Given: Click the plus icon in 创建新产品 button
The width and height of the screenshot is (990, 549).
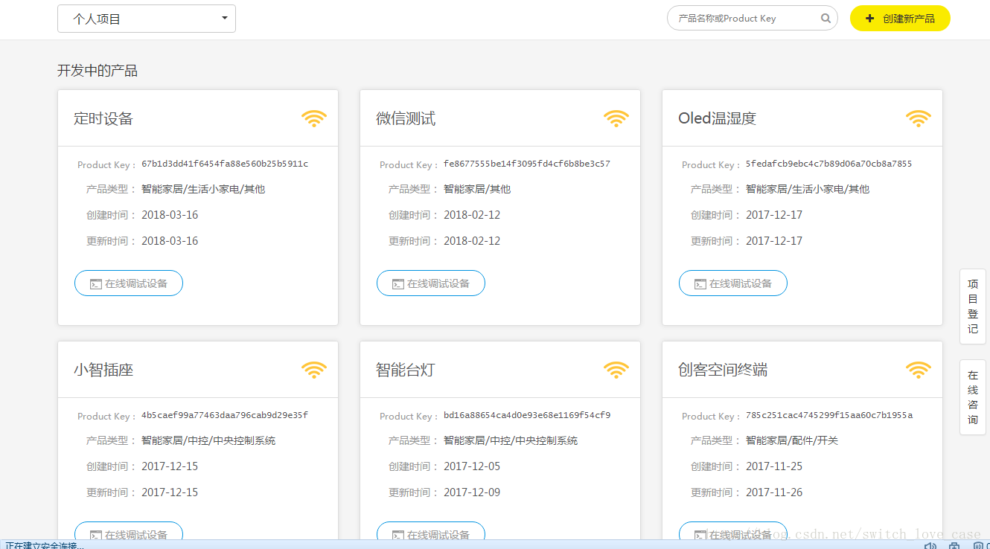Looking at the screenshot, I should coord(869,17).
